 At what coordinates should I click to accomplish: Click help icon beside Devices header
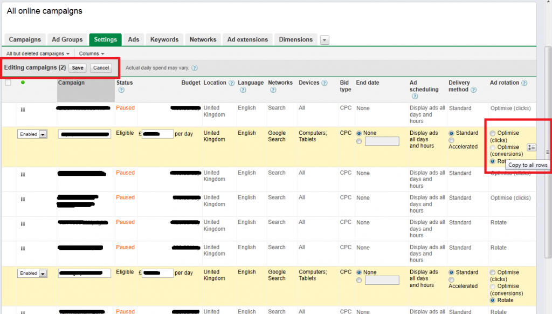[325, 83]
